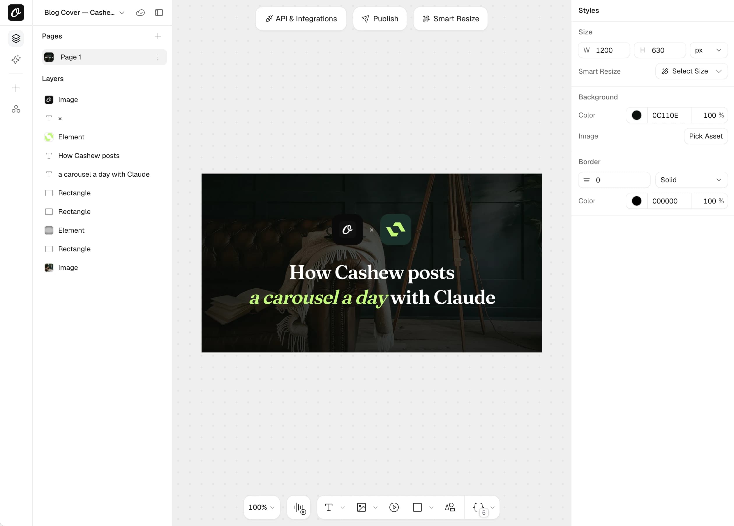
Task: Select the Image tool in bottom toolbar
Action: [x=361, y=507]
